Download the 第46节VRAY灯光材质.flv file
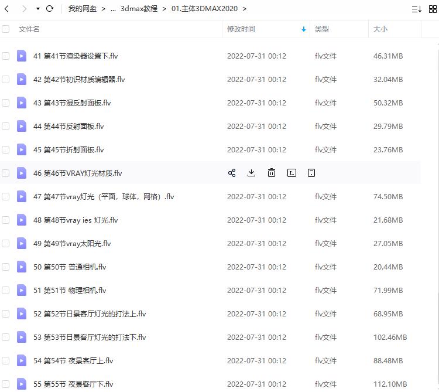This screenshot has height=392, width=439. [252, 173]
